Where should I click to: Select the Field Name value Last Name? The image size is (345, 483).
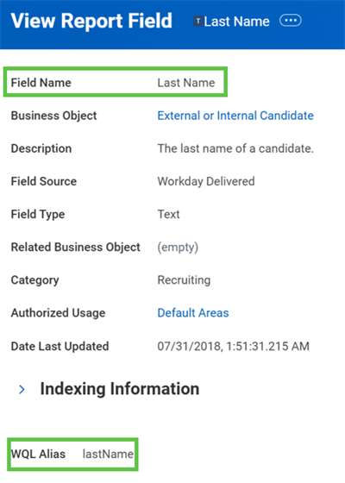(186, 83)
